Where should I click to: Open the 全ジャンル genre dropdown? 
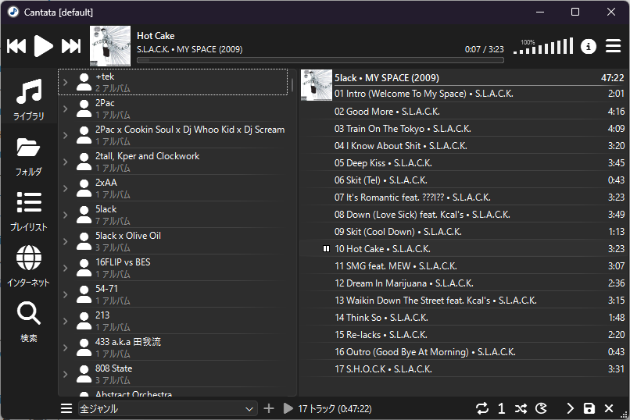(167, 409)
